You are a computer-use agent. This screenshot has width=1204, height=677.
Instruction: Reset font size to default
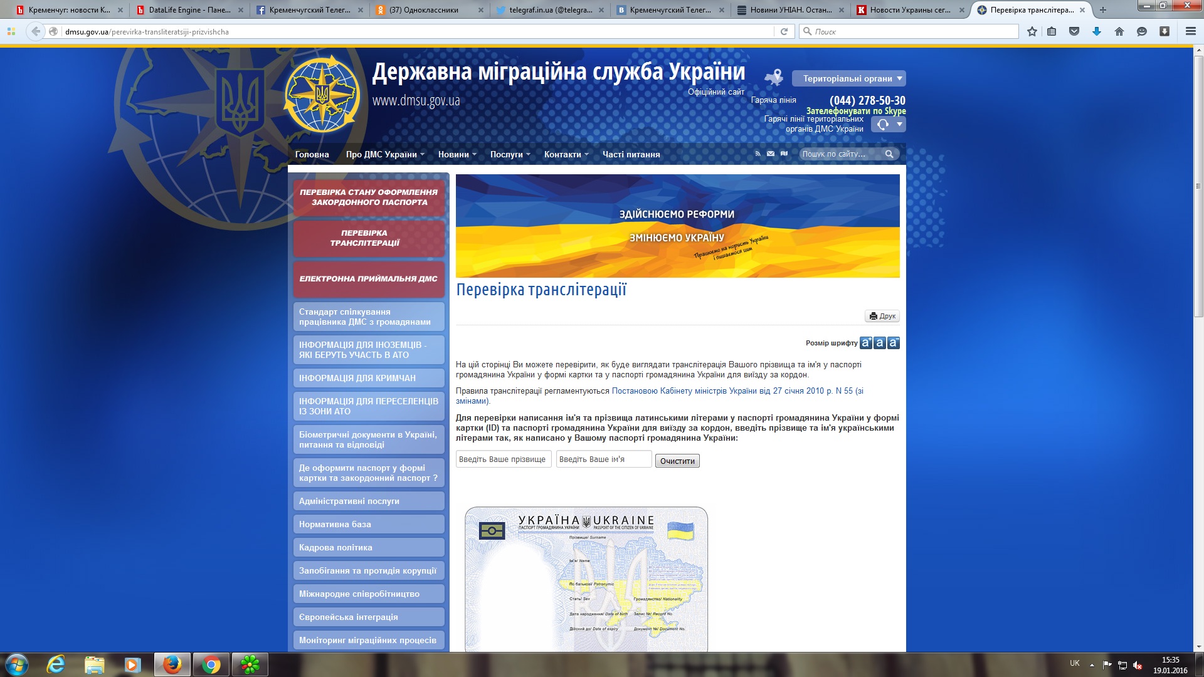point(880,343)
